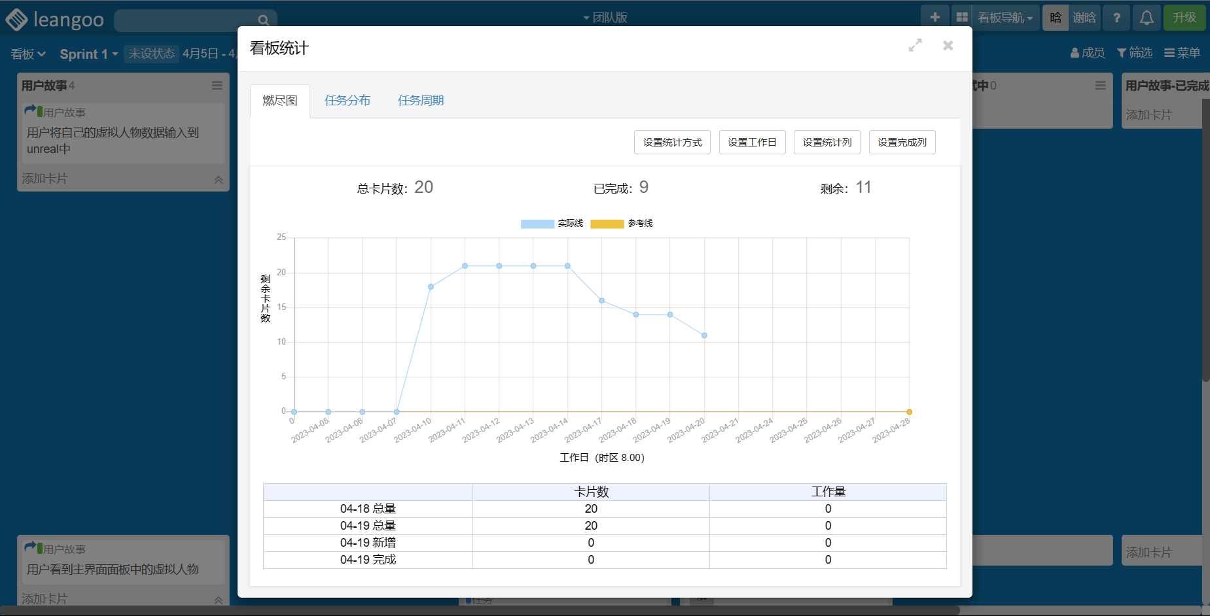Open the 看板导航 dropdown
The image size is (1210, 616).
[x=1005, y=18]
